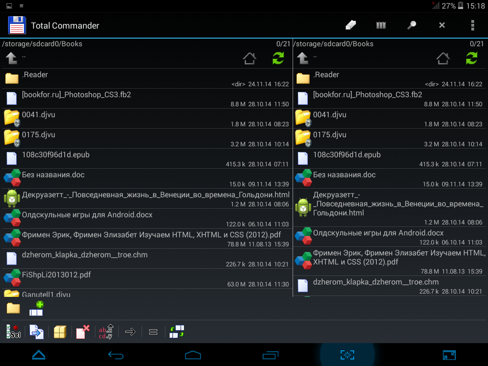Open 0041.djvu in right panel
Screen dimensions: 488x366
click(390, 119)
